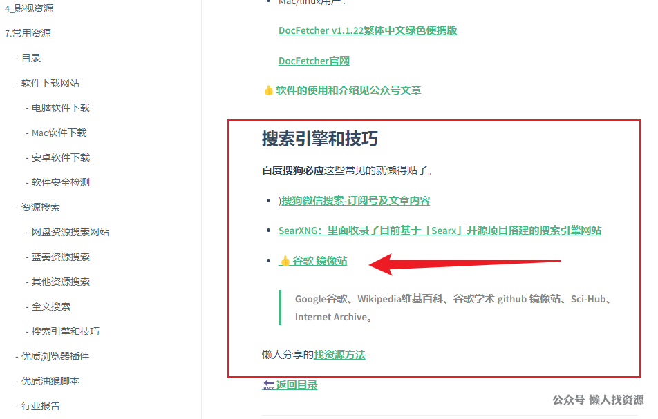Open the 4_影视资源 sidebar entry
Image resolution: width=658 pixels, height=419 pixels.
pos(29,8)
